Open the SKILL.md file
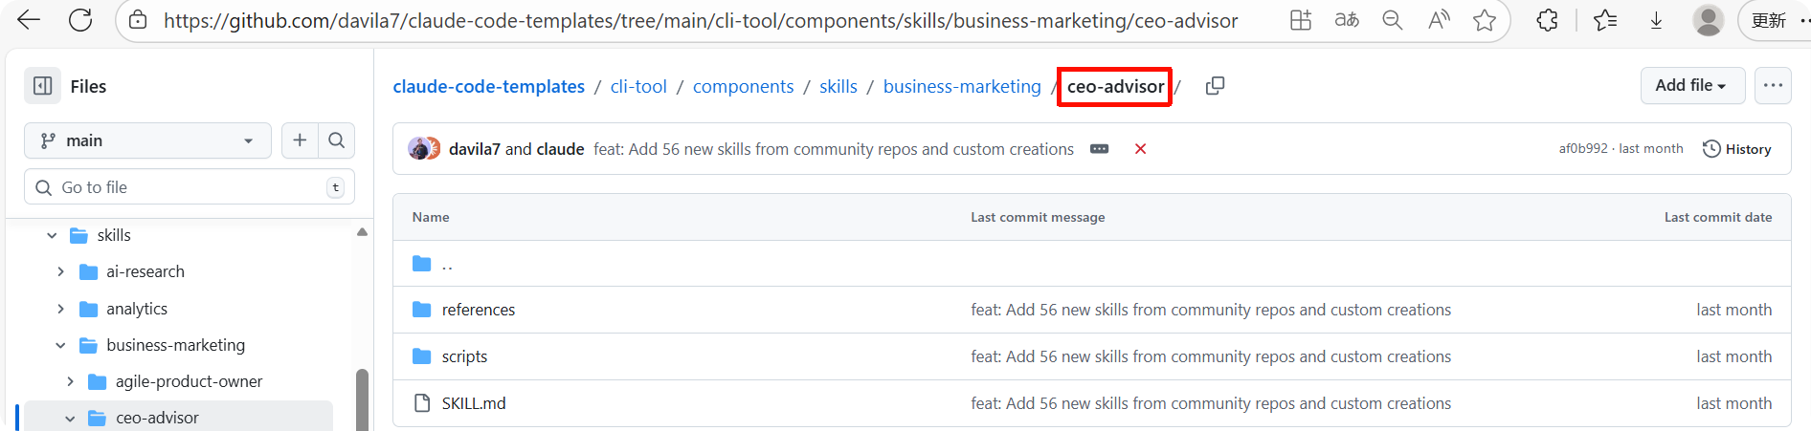This screenshot has height=431, width=1811. tap(474, 403)
